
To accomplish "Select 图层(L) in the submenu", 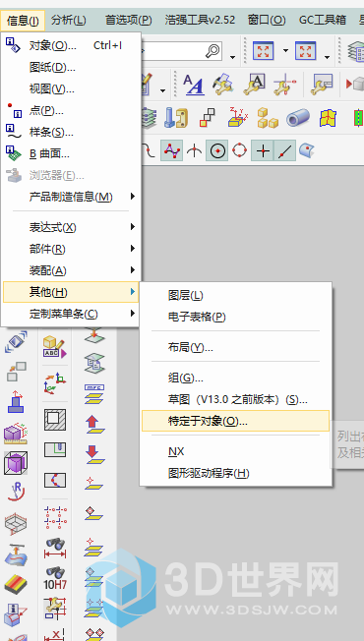I will point(235,295).
